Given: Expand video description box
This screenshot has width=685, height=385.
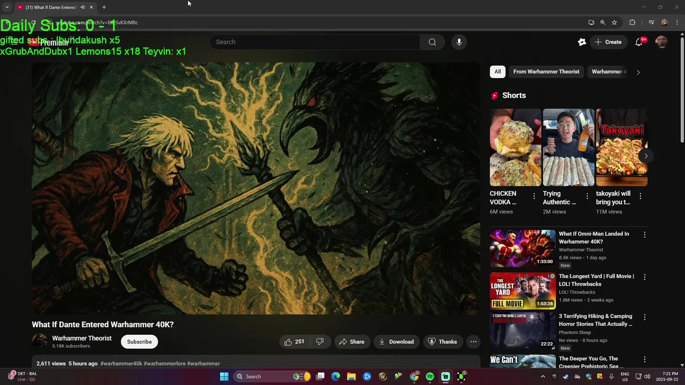Looking at the screenshot, I should click(x=256, y=362).
